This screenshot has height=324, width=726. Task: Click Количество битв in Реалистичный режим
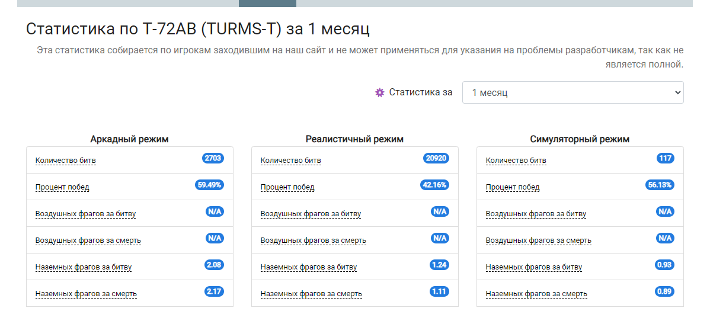(x=290, y=161)
